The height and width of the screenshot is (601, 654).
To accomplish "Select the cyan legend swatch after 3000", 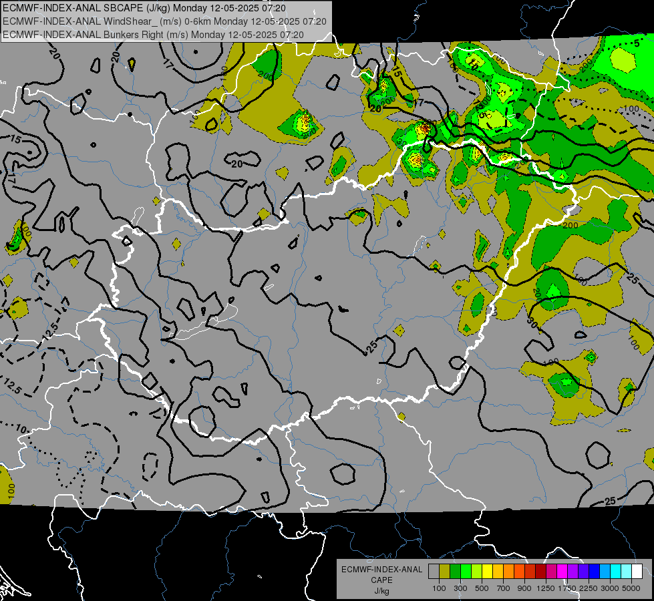I will pyautogui.click(x=616, y=571).
